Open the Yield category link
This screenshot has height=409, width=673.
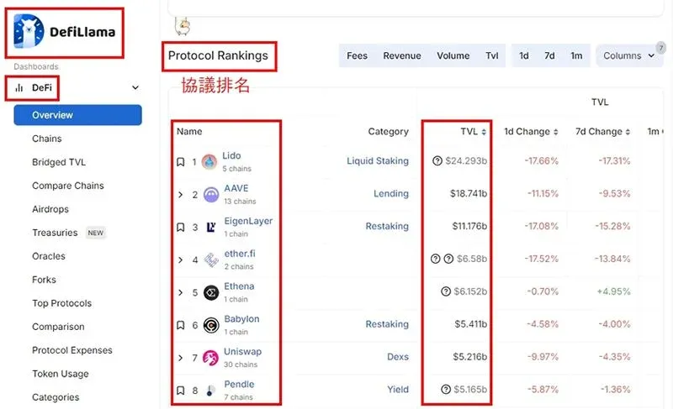point(398,390)
